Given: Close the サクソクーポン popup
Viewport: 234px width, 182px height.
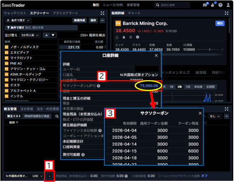Looking at the screenshot, I should (x=200, y=113).
